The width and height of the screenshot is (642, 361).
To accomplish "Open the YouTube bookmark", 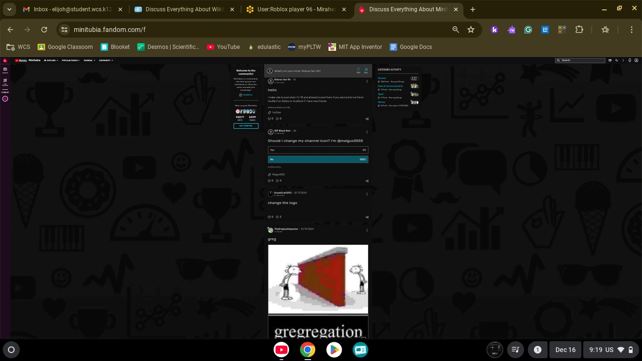I will tap(223, 47).
